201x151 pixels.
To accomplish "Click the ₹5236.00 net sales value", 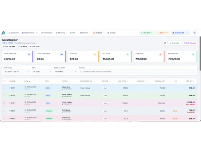I will click(x=108, y=59).
